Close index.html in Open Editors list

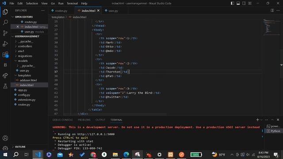click(18, 26)
